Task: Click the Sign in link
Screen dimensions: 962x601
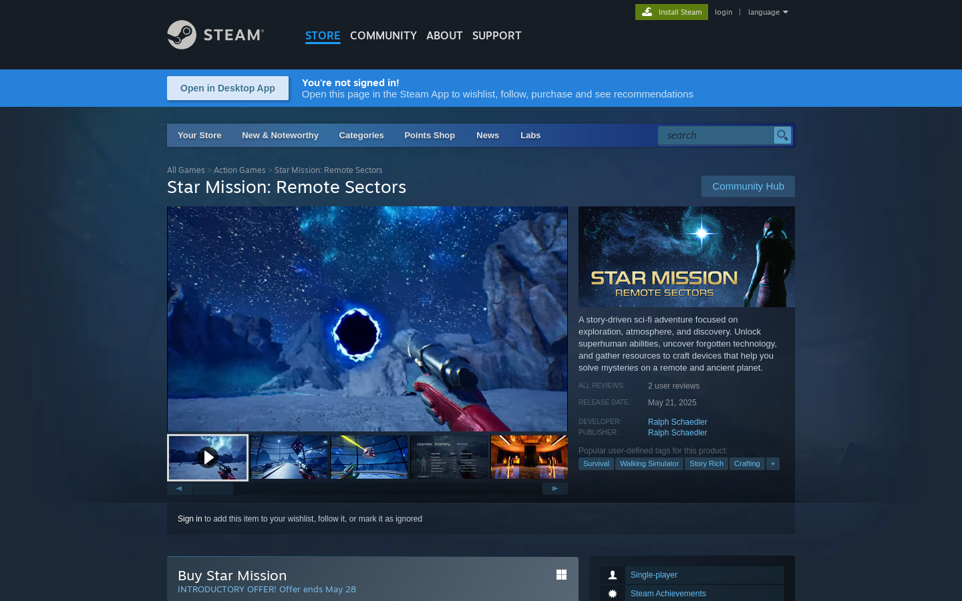Action: click(190, 519)
